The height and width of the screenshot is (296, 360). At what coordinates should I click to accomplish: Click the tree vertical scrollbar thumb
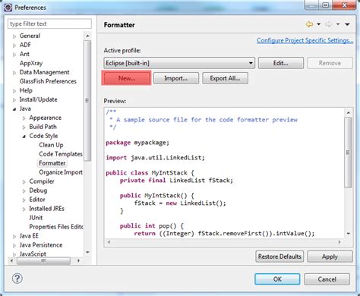(87, 100)
